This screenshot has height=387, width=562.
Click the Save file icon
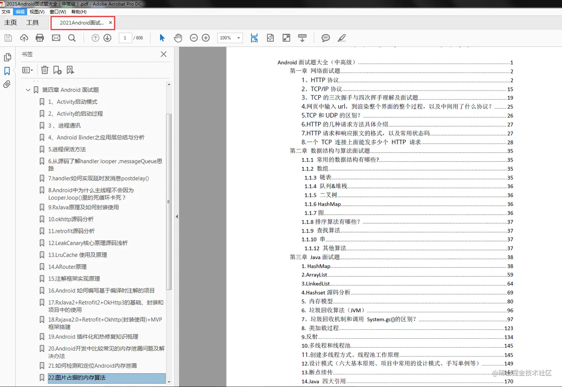[8, 38]
